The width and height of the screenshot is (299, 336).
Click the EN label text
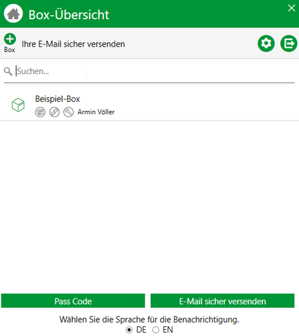pos(168,330)
